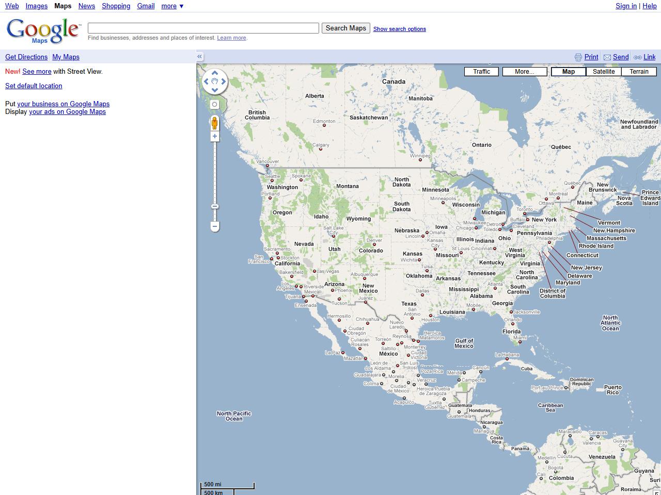
Task: Open News in top navigation
Action: (x=87, y=6)
